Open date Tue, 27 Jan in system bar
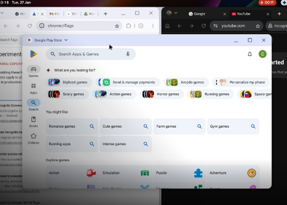 coord(21,2)
